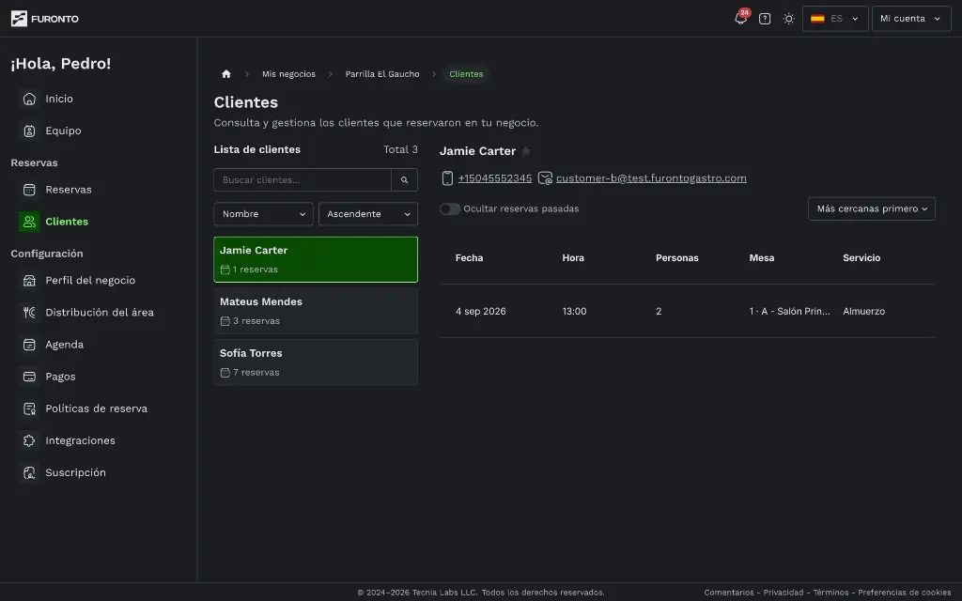Email customer-b@test.furontogastro.com

coord(651,178)
